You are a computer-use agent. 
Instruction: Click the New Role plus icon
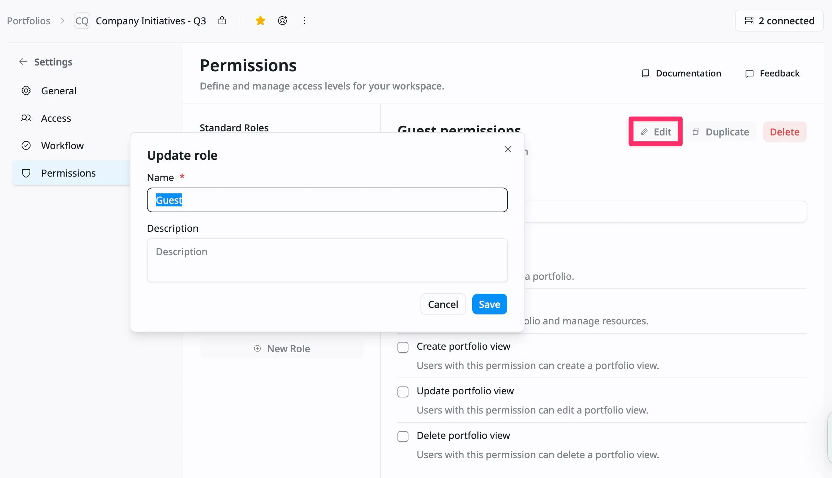257,348
